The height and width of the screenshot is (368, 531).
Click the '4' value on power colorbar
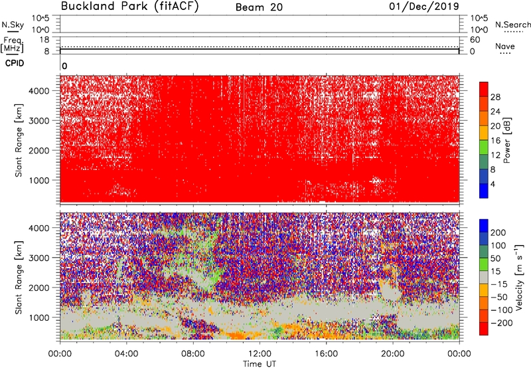pos(493,184)
